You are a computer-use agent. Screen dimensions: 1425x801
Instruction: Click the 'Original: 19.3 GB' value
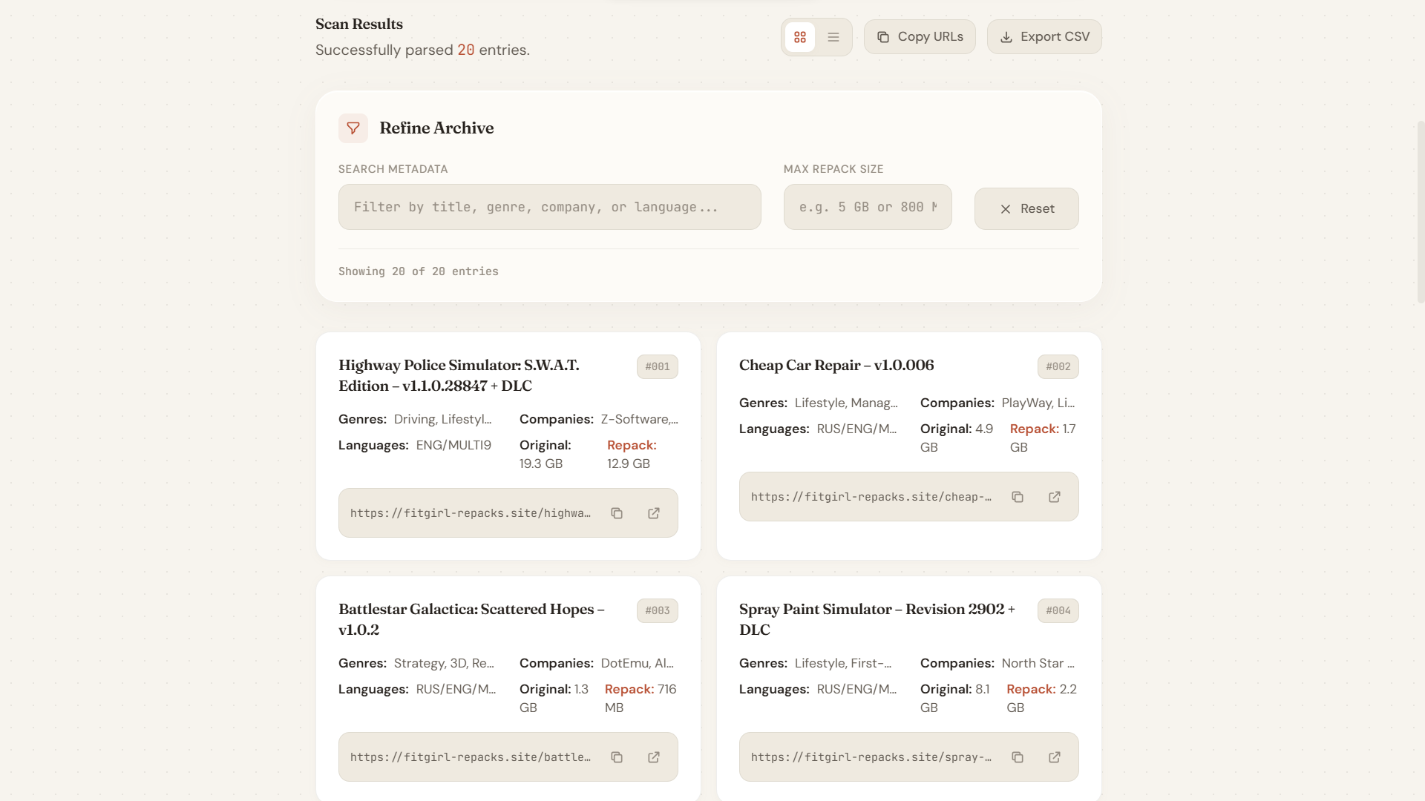tap(546, 454)
